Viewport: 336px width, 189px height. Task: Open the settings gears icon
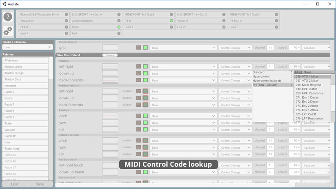click(x=8, y=31)
